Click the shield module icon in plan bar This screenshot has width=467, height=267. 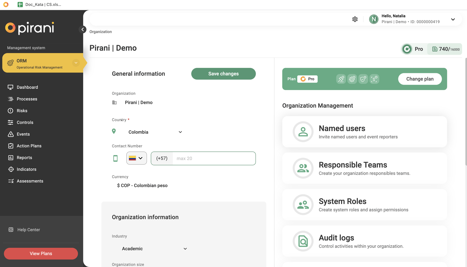pos(363,79)
